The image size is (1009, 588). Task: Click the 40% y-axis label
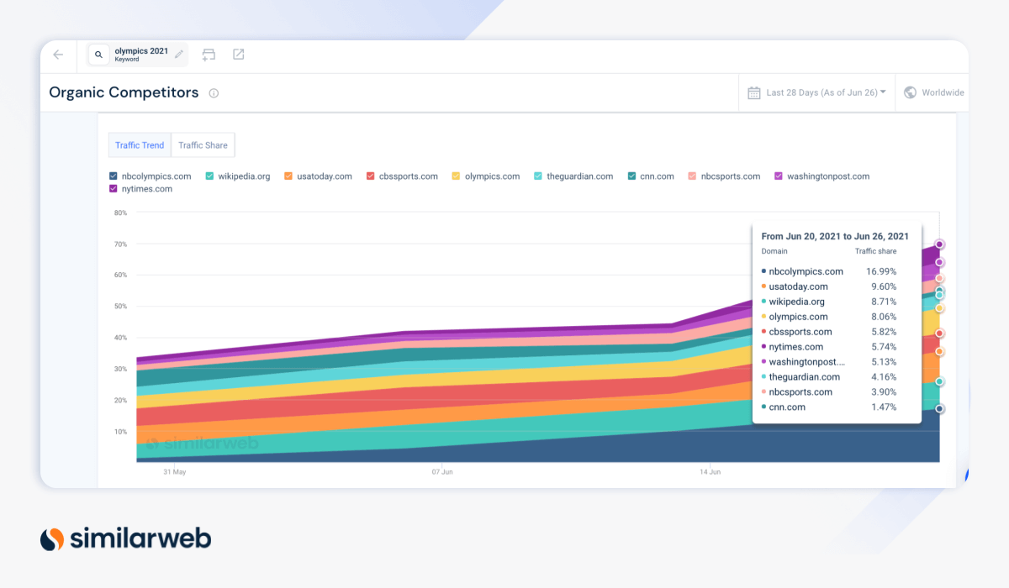click(x=120, y=338)
